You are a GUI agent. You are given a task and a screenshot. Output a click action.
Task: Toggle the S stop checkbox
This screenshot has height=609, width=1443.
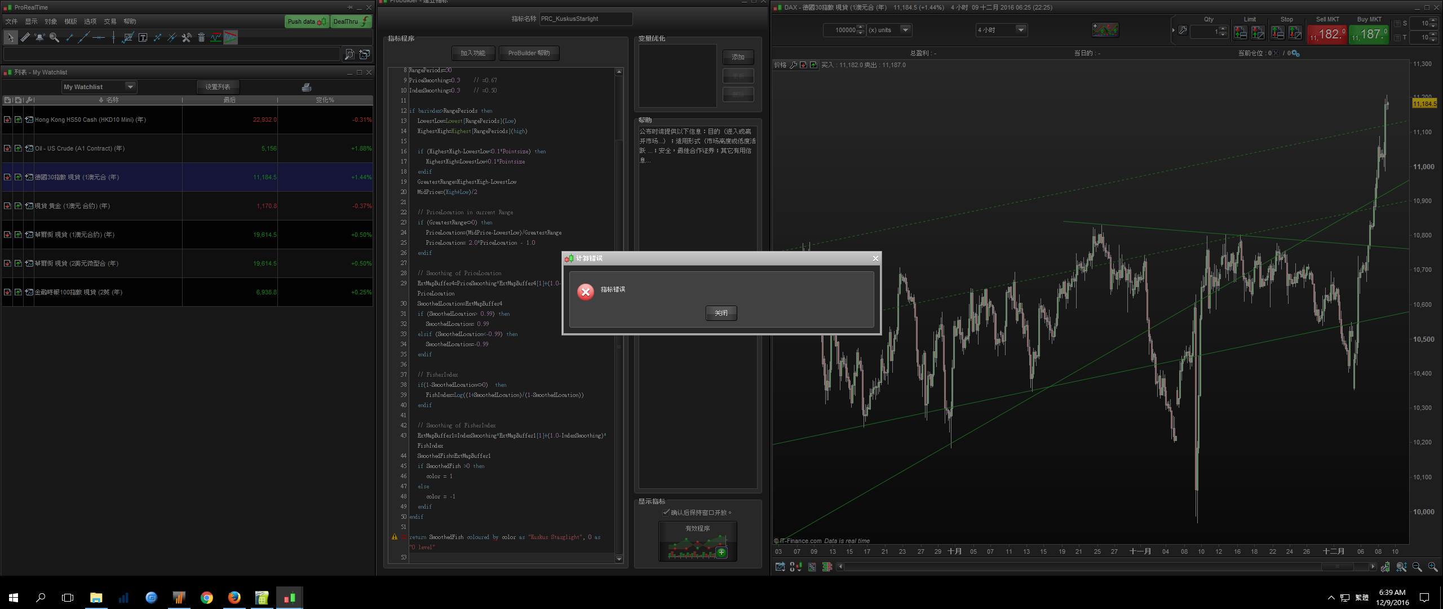1397,24
